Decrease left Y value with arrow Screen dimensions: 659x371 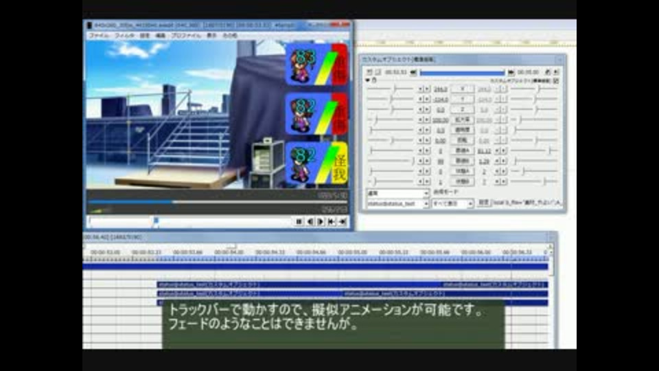[x=420, y=99]
